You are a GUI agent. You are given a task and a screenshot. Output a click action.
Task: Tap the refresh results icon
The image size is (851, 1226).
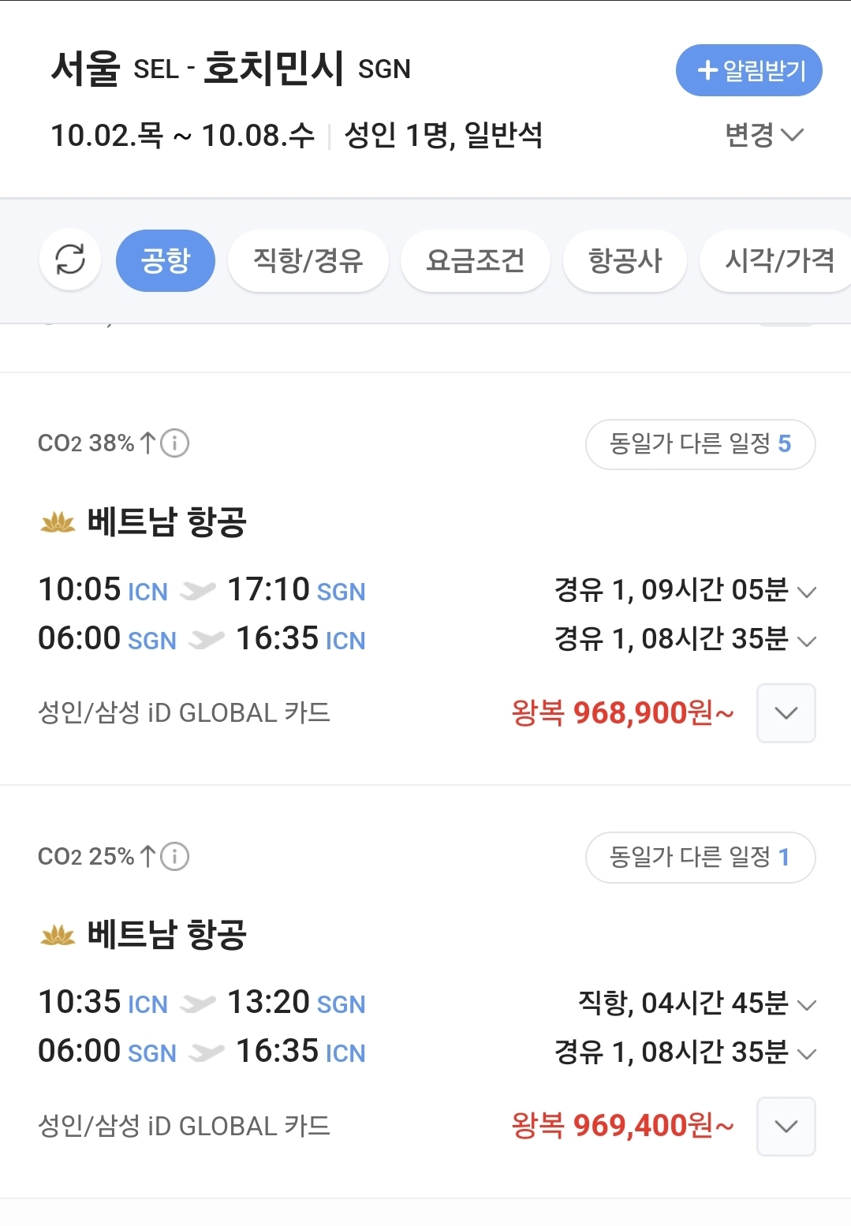coord(70,260)
